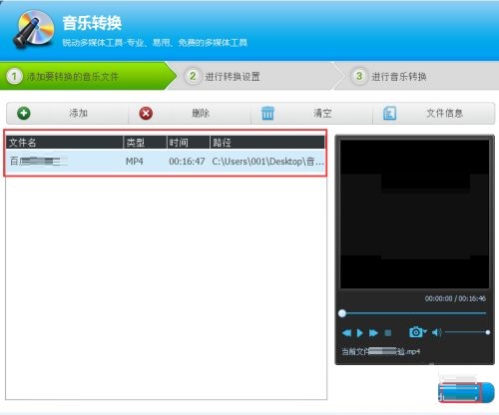Viewport: 499px width, 415px height.
Task: Mute audio with the speaker icon
Action: click(436, 332)
